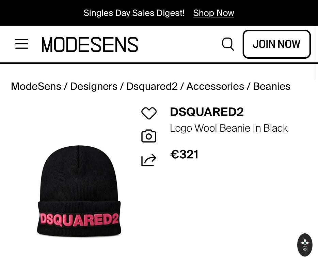This screenshot has width=318, height=262.
Task: Click the DSQUARED2 brand heading
Action: [207, 112]
